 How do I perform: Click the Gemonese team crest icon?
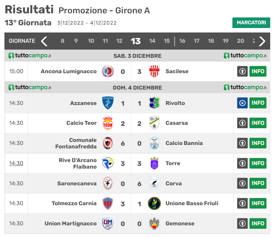coord(154,224)
